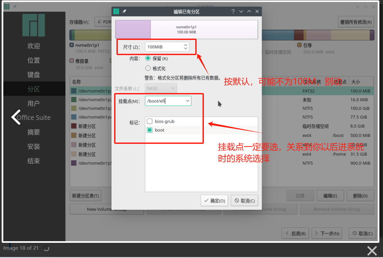This screenshot has height=258, width=383.
Task: Click the 确定(O) confirm button
Action: [214, 201]
